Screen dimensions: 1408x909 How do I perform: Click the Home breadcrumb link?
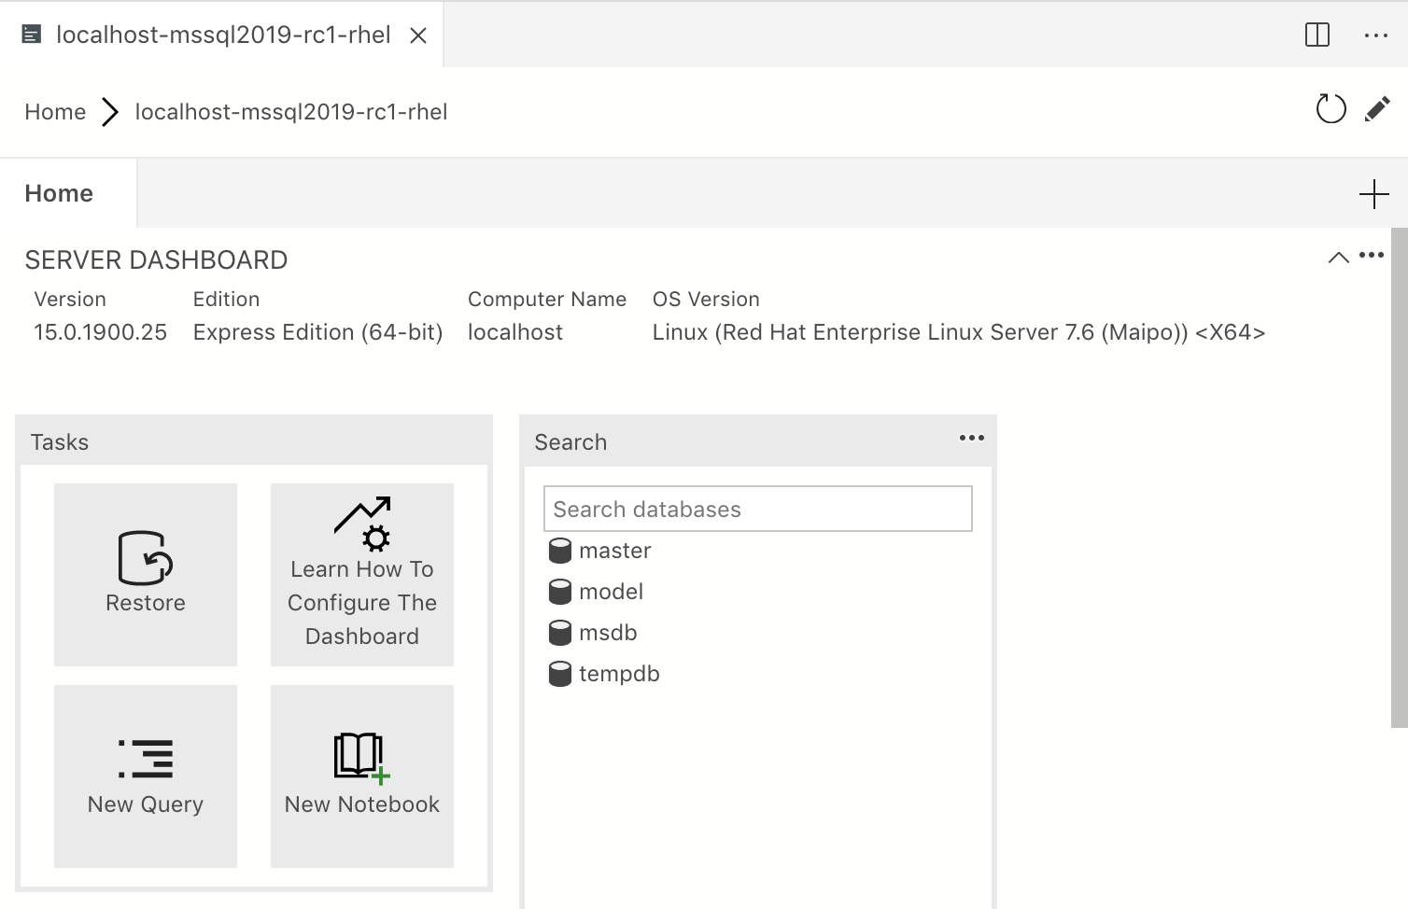pyautogui.click(x=55, y=112)
